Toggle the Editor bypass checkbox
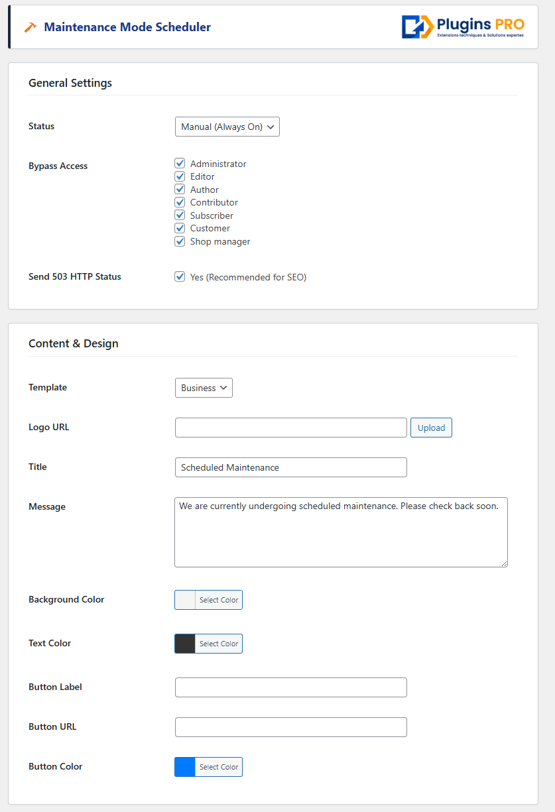The width and height of the screenshot is (555, 812). tap(180, 176)
